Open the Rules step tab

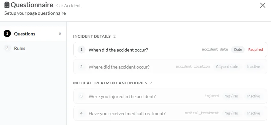(x=33, y=48)
